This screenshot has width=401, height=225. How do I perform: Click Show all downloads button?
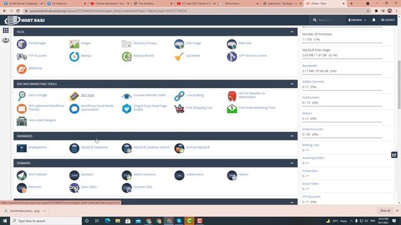click(385, 211)
